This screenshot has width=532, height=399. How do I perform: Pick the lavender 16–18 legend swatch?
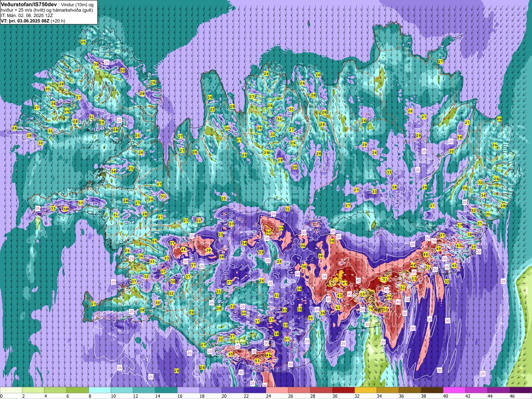pos(188,390)
